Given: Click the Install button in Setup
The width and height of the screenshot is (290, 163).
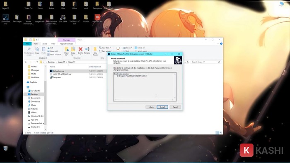Looking at the screenshot, I should coord(162,107).
